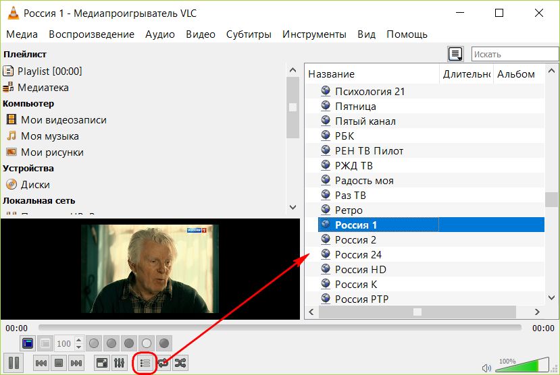The width and height of the screenshot is (560, 375).
Task: Click the white teletext colour key
Action: pos(147,343)
